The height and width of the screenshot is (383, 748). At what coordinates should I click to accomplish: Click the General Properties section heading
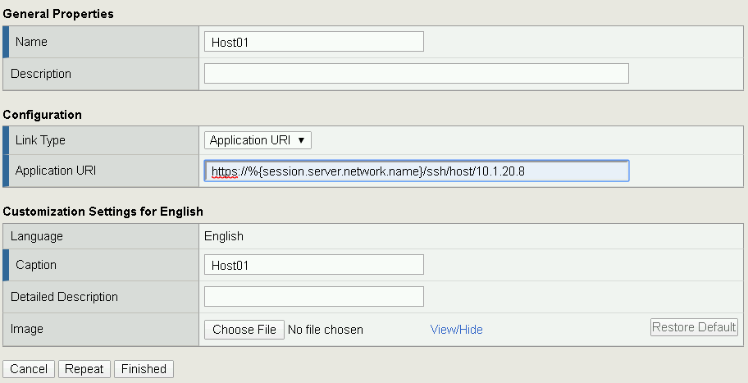click(x=58, y=14)
